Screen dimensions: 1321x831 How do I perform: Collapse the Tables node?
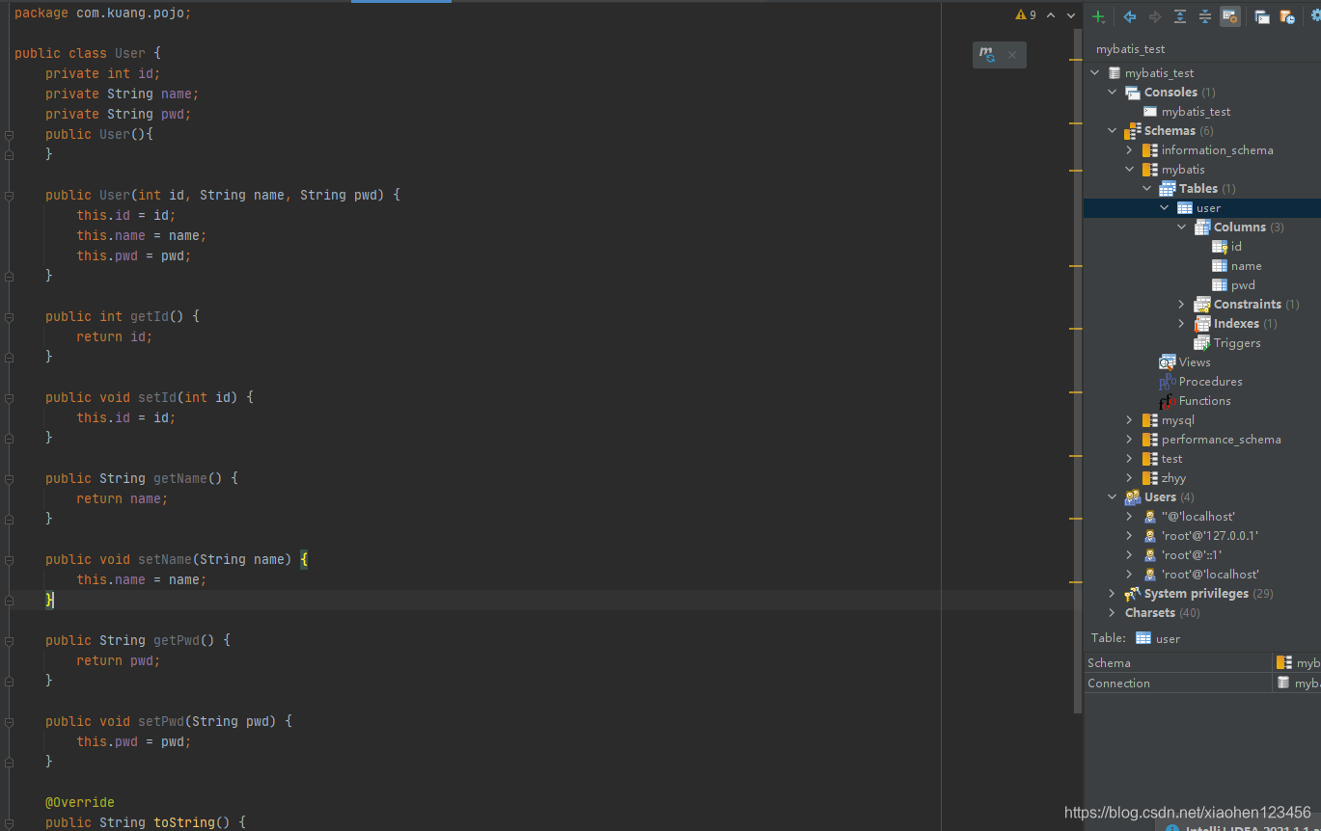(x=1146, y=189)
